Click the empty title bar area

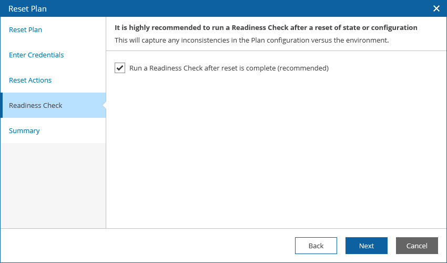237,8
